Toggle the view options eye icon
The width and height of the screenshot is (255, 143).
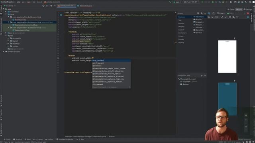[209, 17]
